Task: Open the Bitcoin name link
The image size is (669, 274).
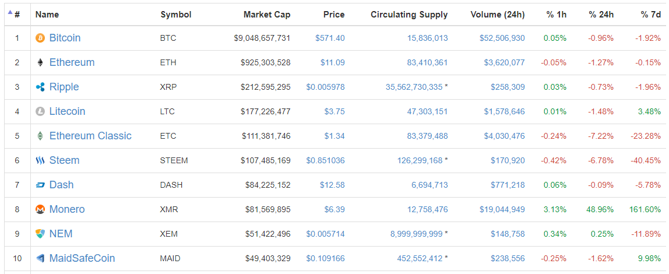Action: (65, 38)
